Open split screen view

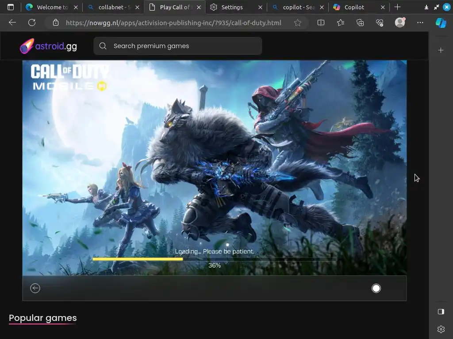tap(321, 23)
